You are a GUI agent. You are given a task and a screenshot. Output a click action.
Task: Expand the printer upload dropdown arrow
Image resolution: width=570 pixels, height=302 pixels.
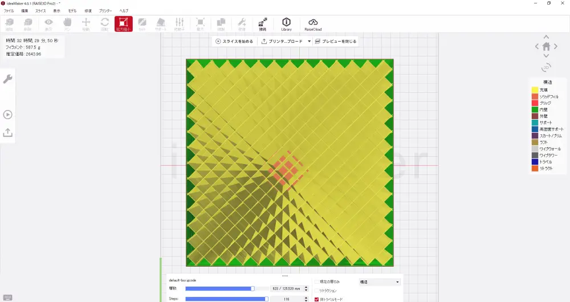pos(310,41)
